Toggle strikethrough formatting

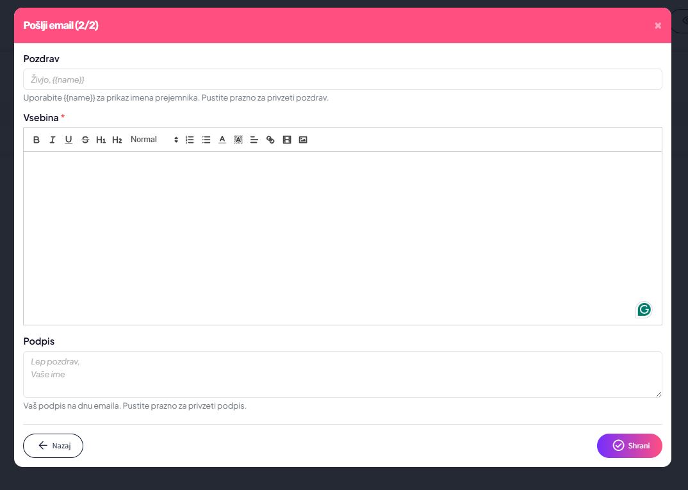coord(85,140)
